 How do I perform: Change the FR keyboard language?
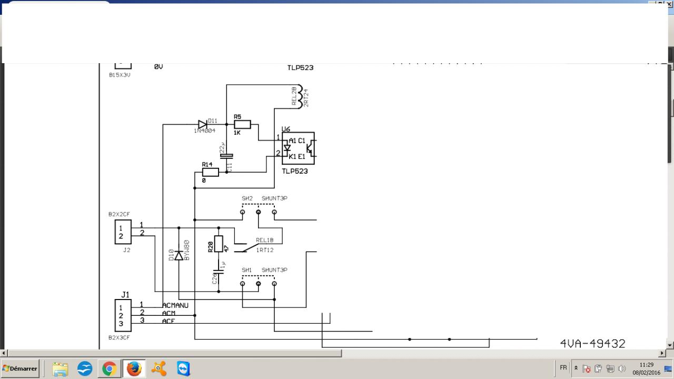tap(563, 368)
